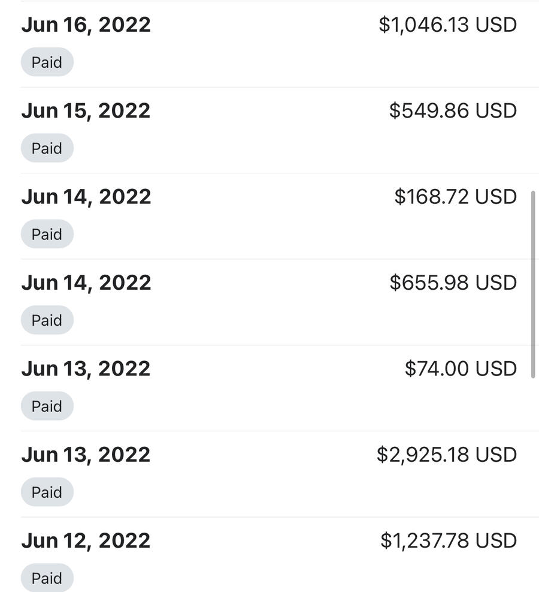Viewport: 539px width, 592px height.
Task: Click the Paid badge under Jun 12, 2022
Action: (47, 578)
